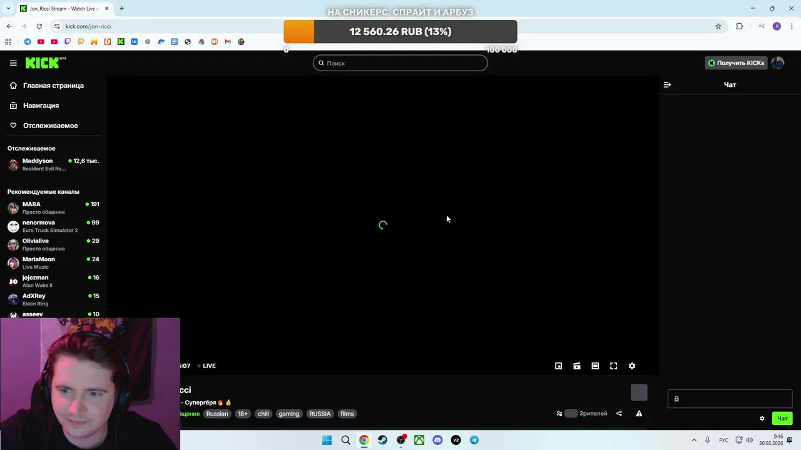Image resolution: width=801 pixels, height=450 pixels.
Task: Enable picture-in-picture mini player
Action: (x=559, y=366)
